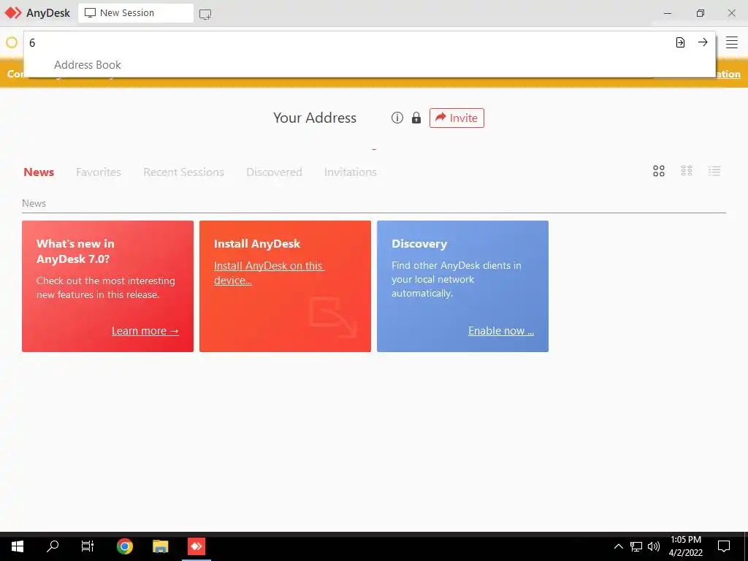Minimize the AnyDesk window
The image size is (748, 561).
(x=668, y=13)
